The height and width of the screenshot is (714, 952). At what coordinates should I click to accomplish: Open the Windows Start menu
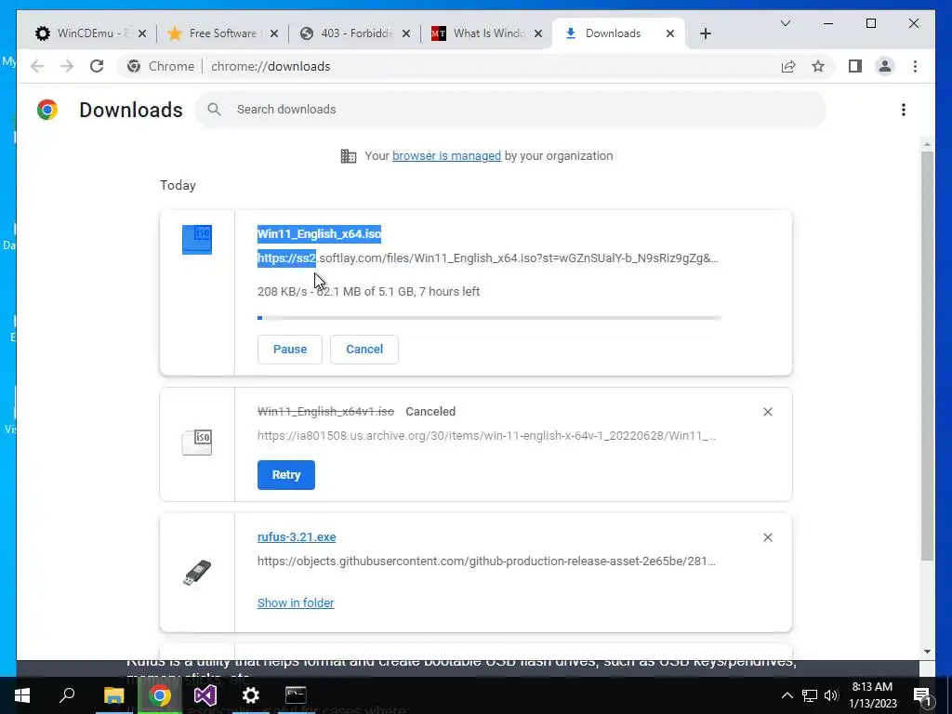(22, 695)
